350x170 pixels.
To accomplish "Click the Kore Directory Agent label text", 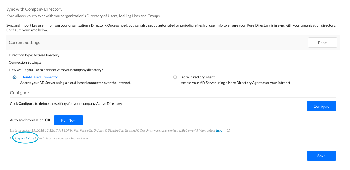I will coord(198,77).
